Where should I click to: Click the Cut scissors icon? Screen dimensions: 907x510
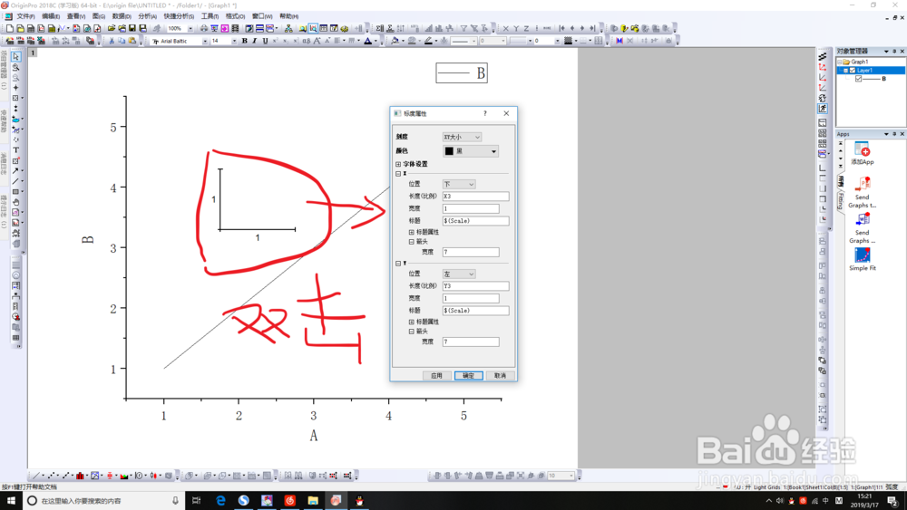coord(112,41)
